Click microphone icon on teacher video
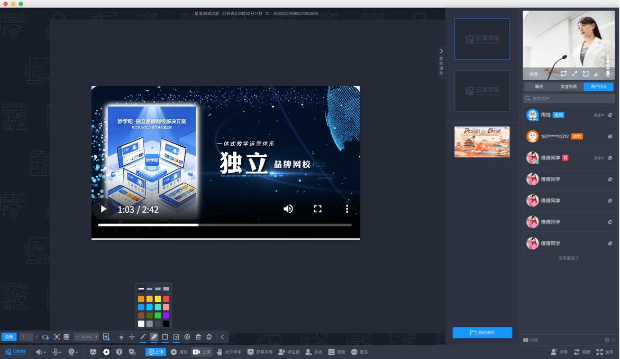Viewport: 620px width, 359px height. (x=608, y=73)
